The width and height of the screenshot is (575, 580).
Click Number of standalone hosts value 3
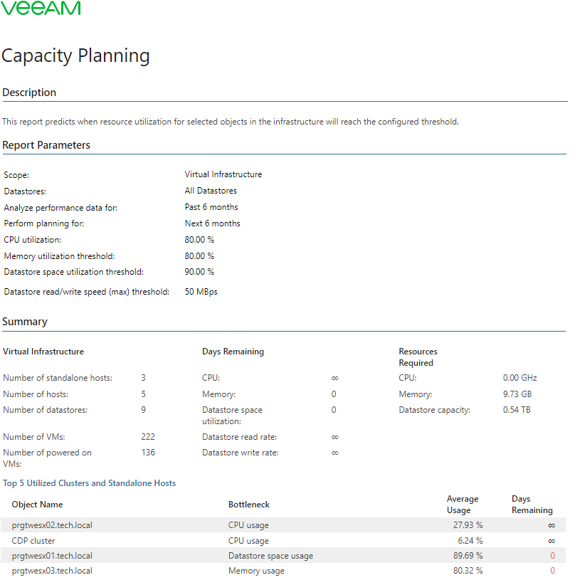click(x=144, y=378)
